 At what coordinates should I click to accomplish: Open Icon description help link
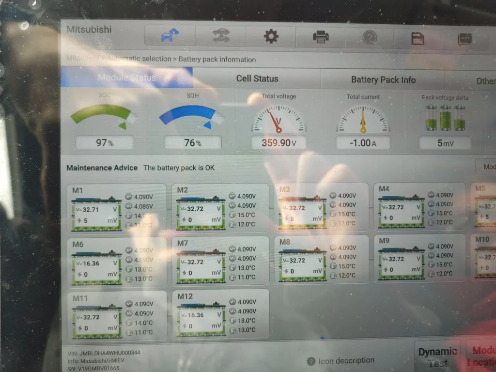(x=346, y=360)
